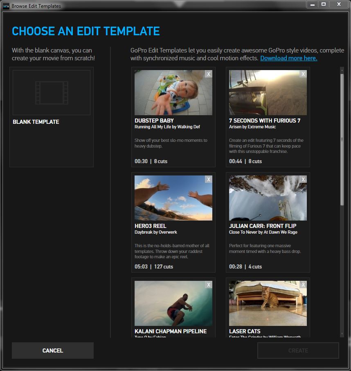
Task: Pick the 7 Seconds With Furious 7 thumbnail
Action: [x=268, y=93]
